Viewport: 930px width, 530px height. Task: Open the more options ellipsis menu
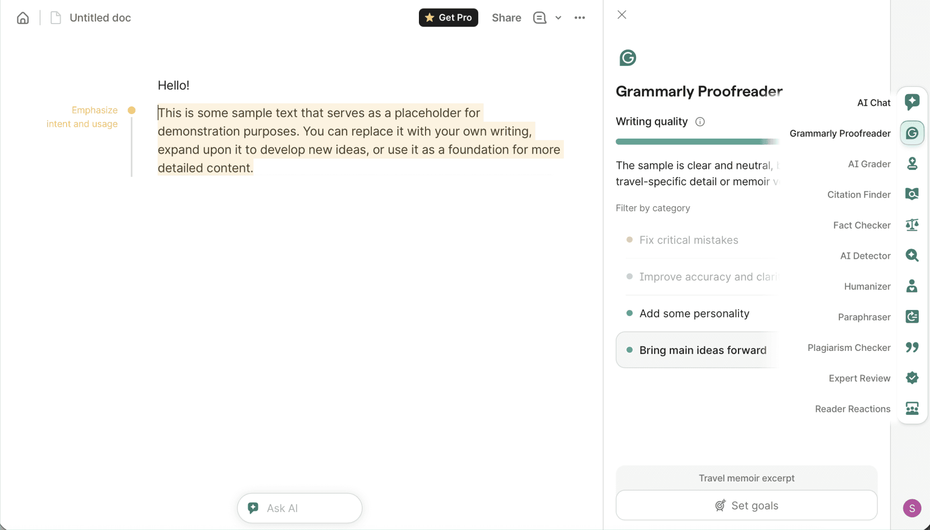click(x=580, y=18)
